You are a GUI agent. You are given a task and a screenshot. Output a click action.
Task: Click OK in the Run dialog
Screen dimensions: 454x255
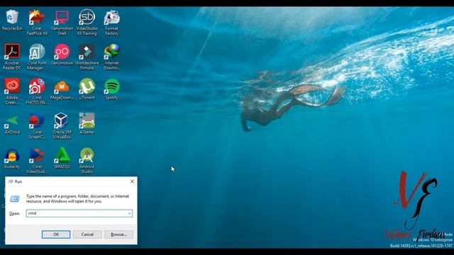click(x=56, y=234)
